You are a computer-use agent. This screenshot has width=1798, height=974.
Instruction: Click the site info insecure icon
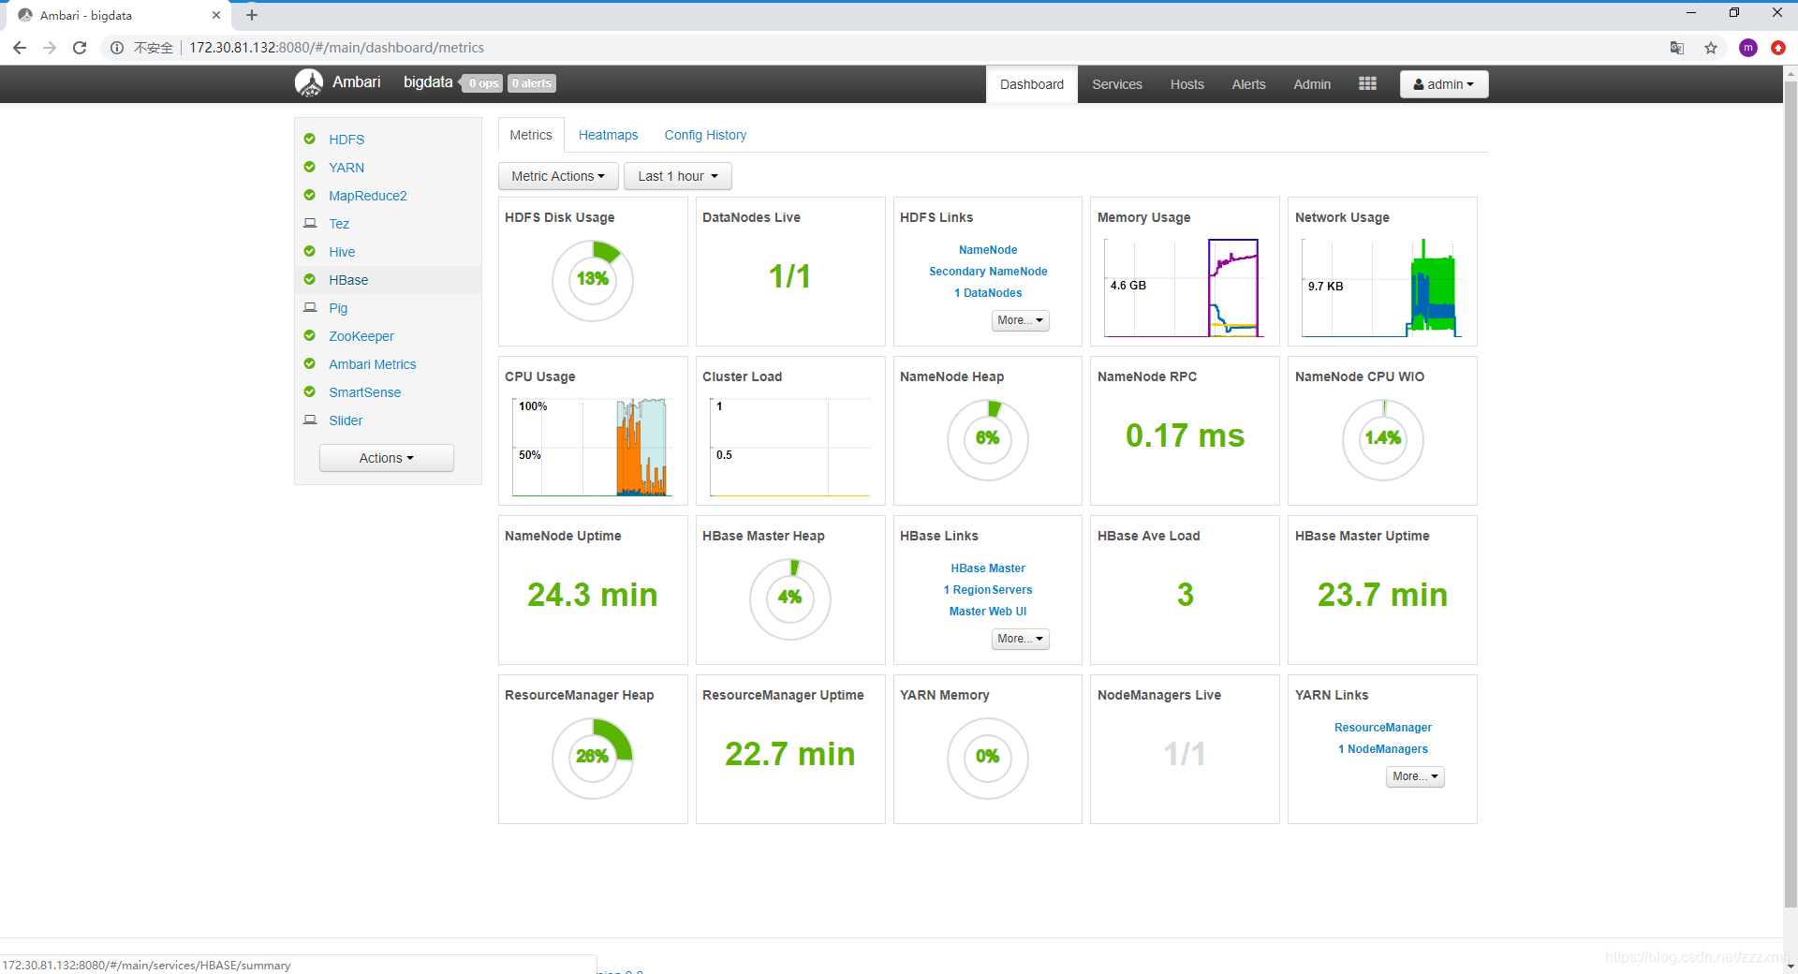point(117,48)
